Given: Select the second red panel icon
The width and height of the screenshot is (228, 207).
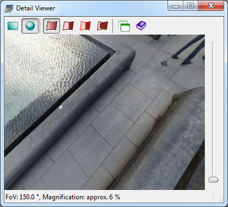Looking at the screenshot, I should point(68,26).
